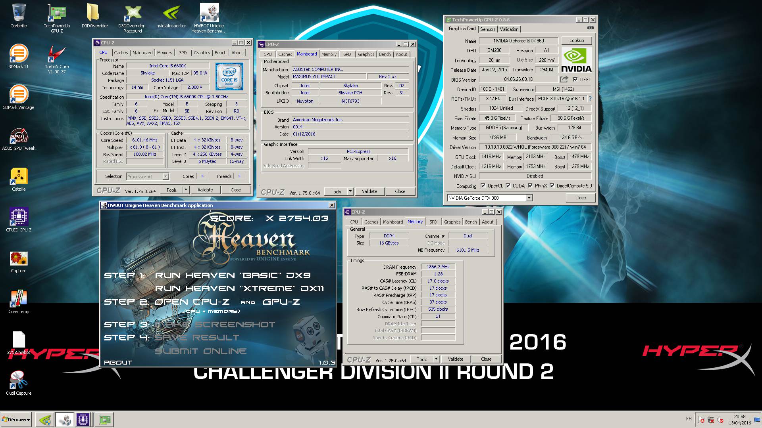Select the About tab in CPU-Z Mainboard window

pyautogui.click(x=401, y=54)
